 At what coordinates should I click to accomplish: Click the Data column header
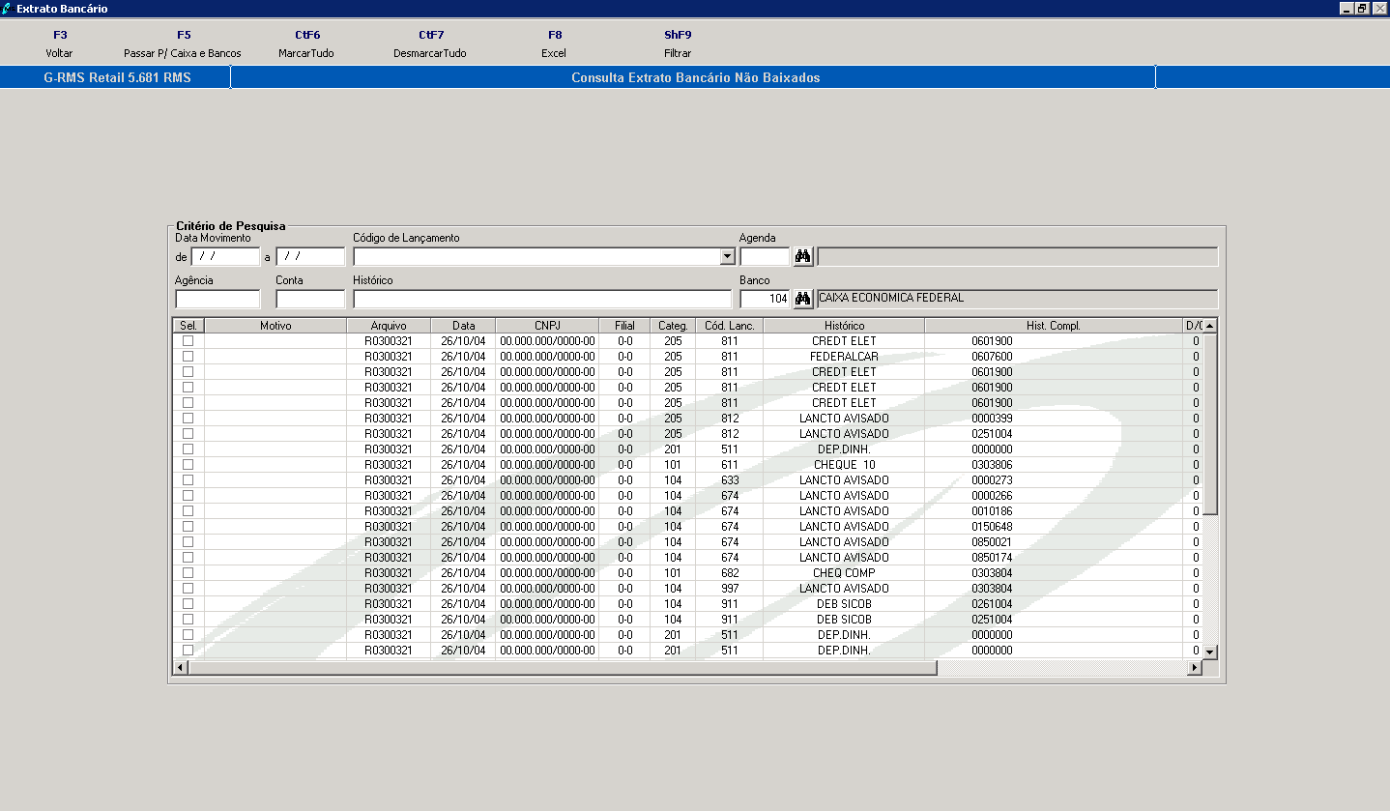click(x=463, y=326)
